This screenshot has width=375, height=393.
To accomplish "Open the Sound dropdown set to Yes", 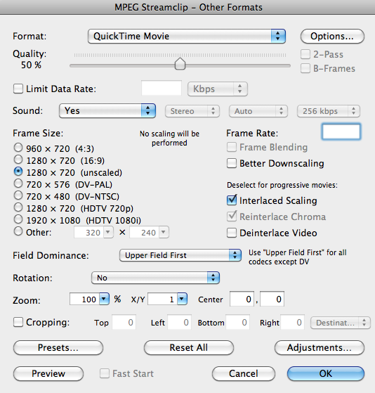I will pyautogui.click(x=107, y=110).
